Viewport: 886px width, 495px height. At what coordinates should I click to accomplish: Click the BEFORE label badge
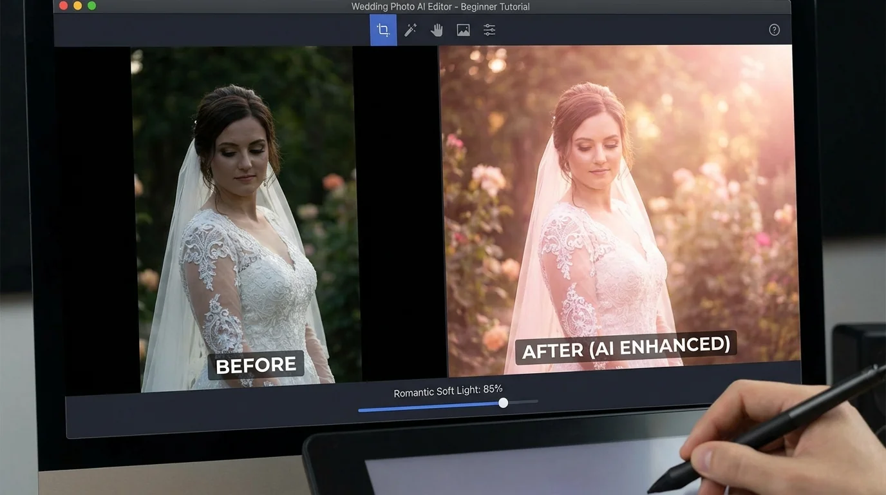click(256, 365)
